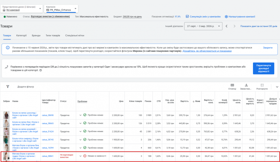Click the info icon in notice banner
Screen dimensions: 280x162
(x=8, y=47)
